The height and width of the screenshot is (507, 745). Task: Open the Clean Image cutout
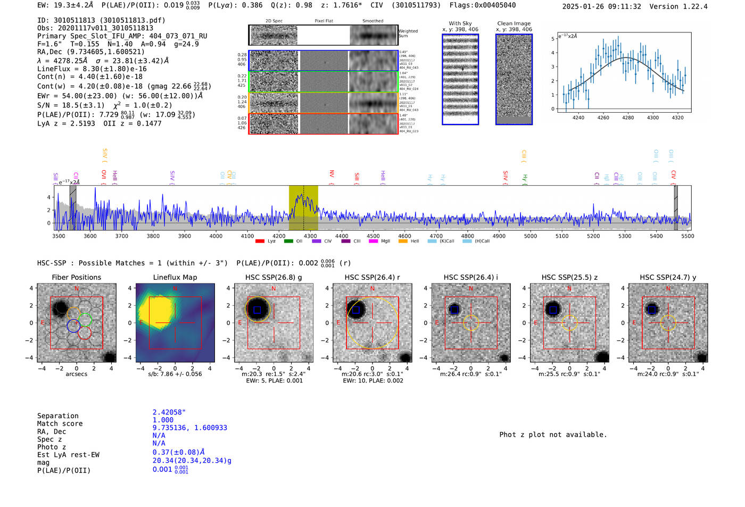click(514, 79)
